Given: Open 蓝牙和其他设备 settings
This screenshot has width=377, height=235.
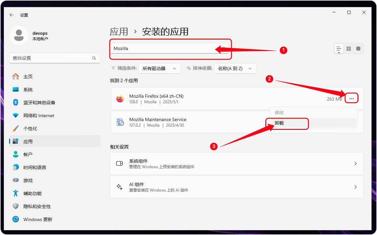Looking at the screenshot, I should click(x=55, y=102).
